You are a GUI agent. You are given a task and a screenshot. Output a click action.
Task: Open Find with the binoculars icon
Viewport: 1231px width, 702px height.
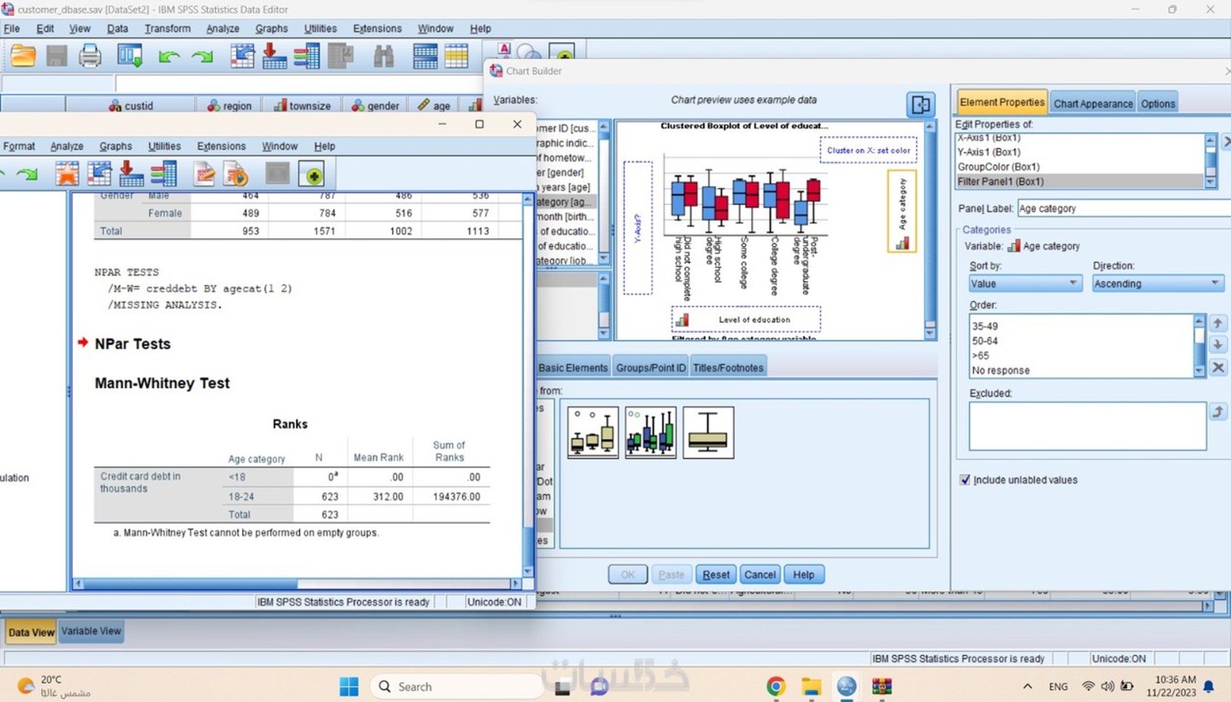point(383,56)
